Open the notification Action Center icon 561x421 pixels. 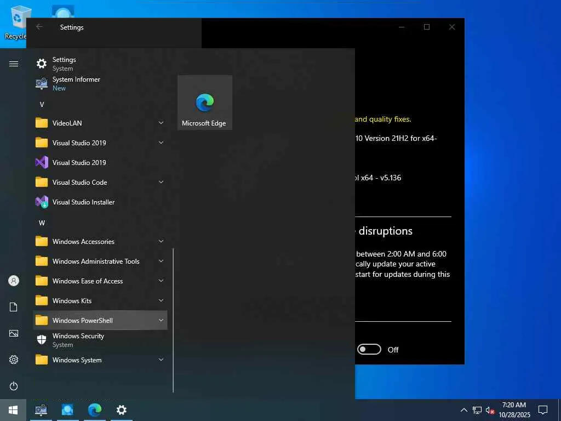tap(543, 410)
